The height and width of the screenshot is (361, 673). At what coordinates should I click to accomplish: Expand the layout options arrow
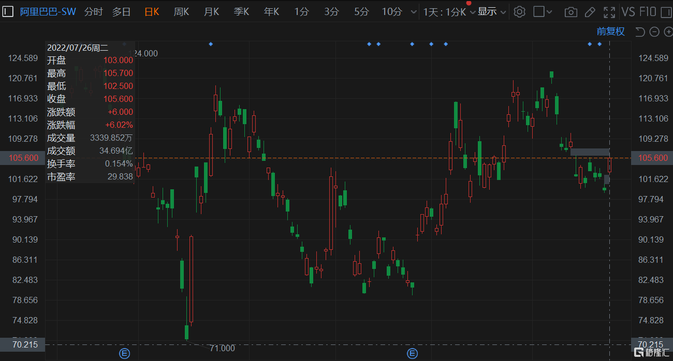pos(549,12)
